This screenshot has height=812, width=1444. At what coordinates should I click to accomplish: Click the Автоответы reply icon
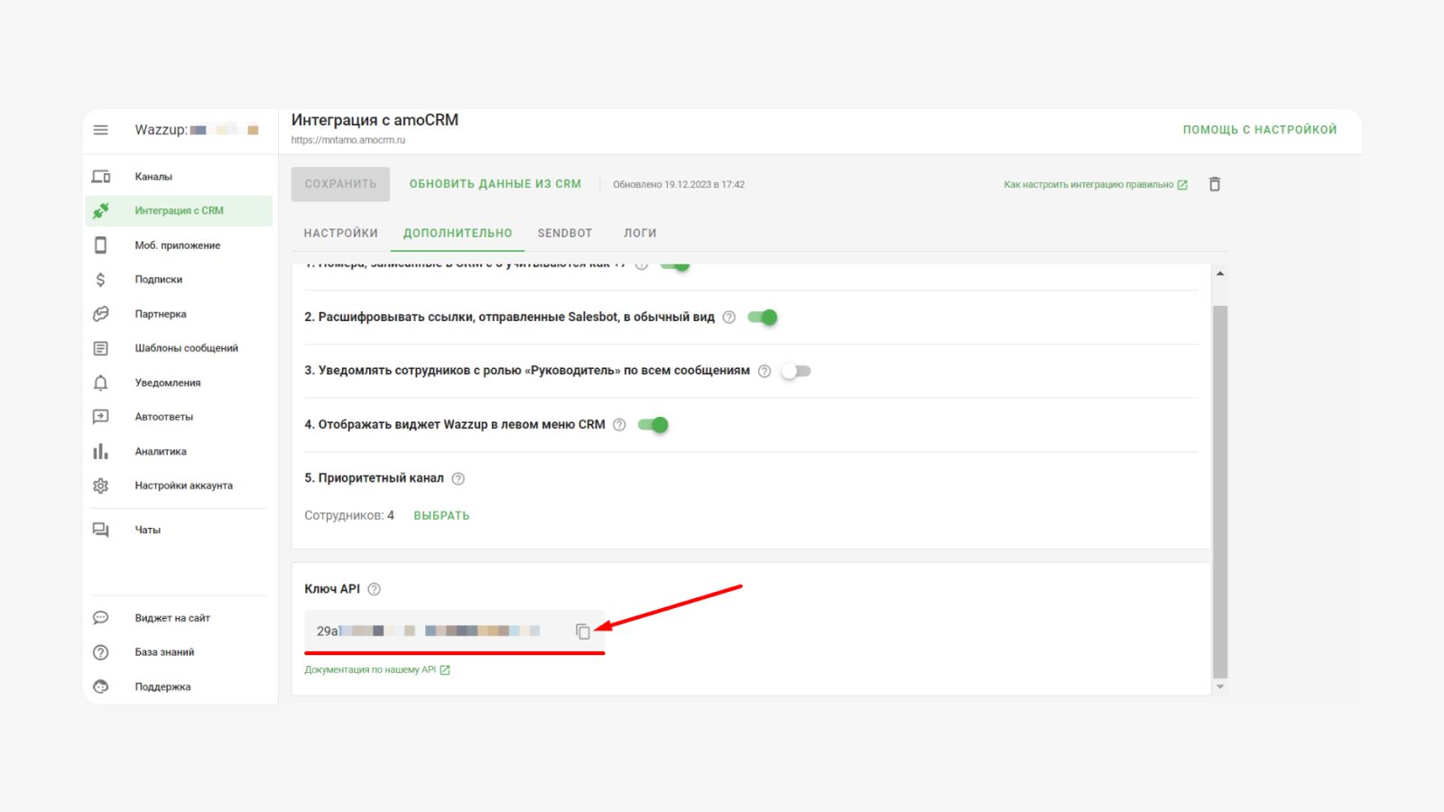click(100, 417)
